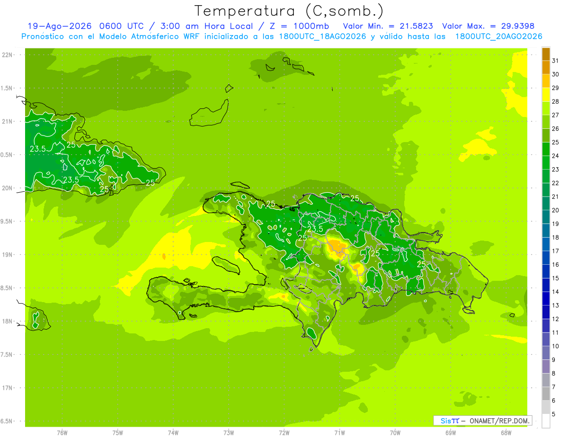Pick the gold swatch between legend 29 and 30
This screenshot has height=439, width=568.
point(546,81)
